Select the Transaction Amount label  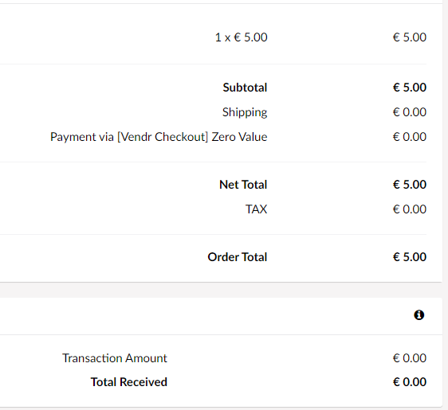point(115,358)
